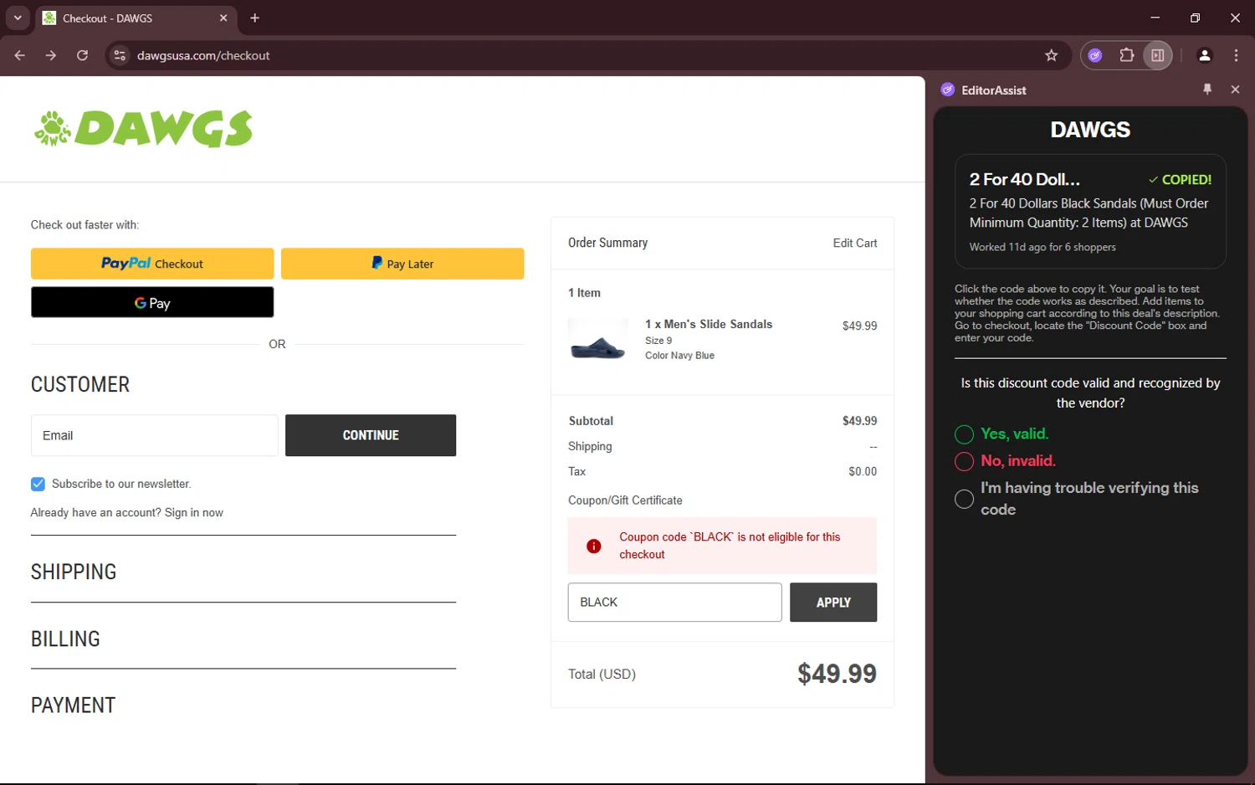Open a new browser tab
The width and height of the screenshot is (1255, 785).
click(x=255, y=18)
